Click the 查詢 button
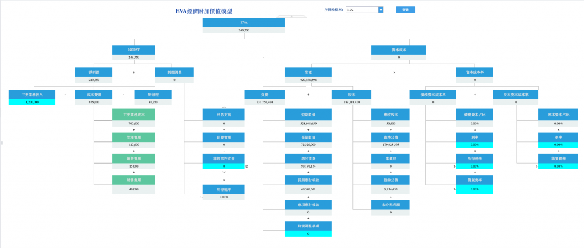This screenshot has width=584, height=248. tap(405, 10)
